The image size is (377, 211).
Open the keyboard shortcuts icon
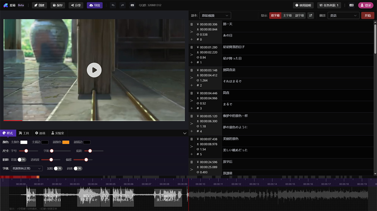132,5
